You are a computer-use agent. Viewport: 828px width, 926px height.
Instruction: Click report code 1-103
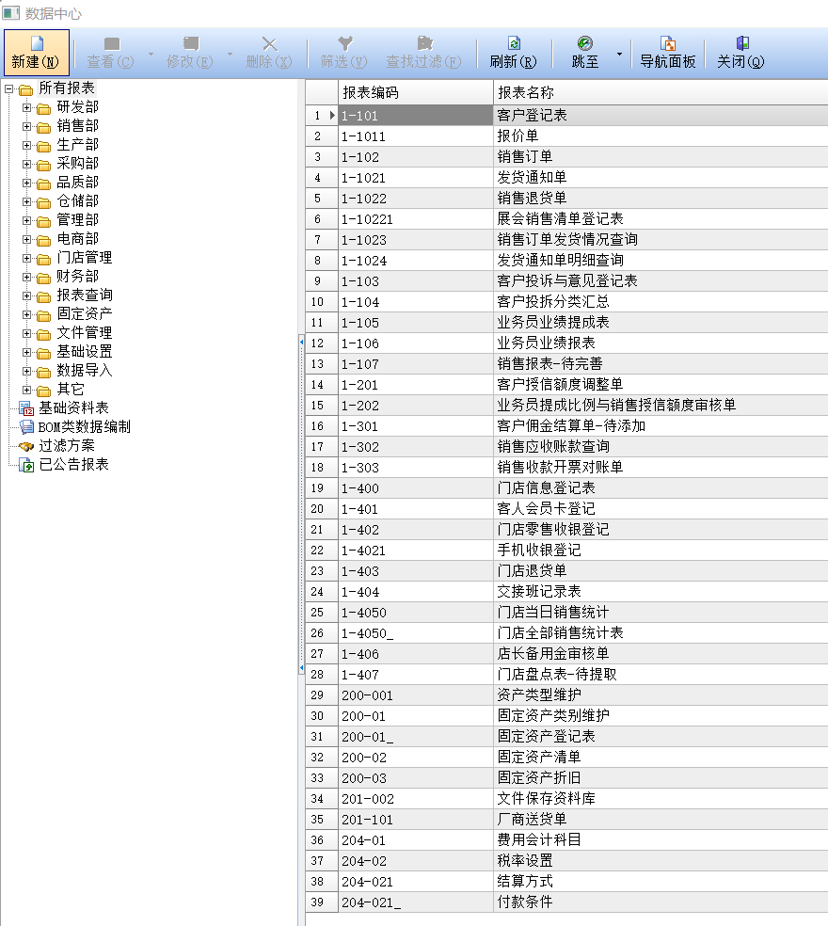click(360, 281)
